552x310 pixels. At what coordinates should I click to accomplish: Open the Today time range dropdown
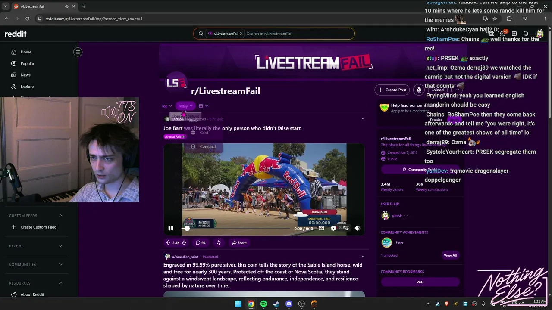point(185,106)
